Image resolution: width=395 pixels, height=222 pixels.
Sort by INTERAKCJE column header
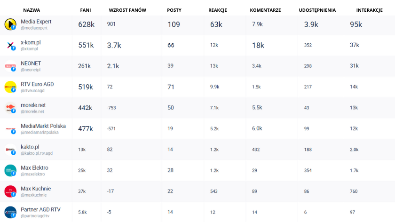pos(369,10)
